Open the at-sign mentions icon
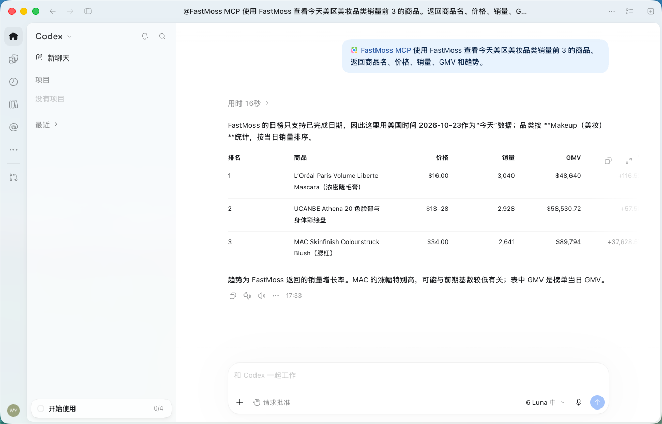This screenshot has width=662, height=424. pyautogui.click(x=13, y=127)
